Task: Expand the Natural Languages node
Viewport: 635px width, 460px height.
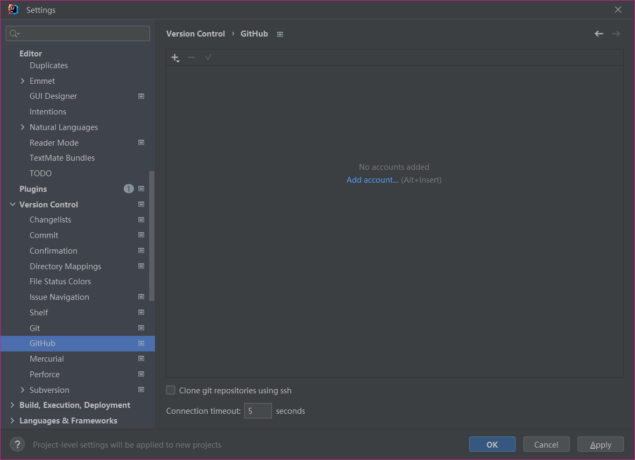Action: (x=23, y=127)
